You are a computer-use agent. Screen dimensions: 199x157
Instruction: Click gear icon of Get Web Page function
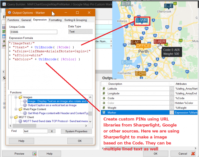tap(25, 113)
